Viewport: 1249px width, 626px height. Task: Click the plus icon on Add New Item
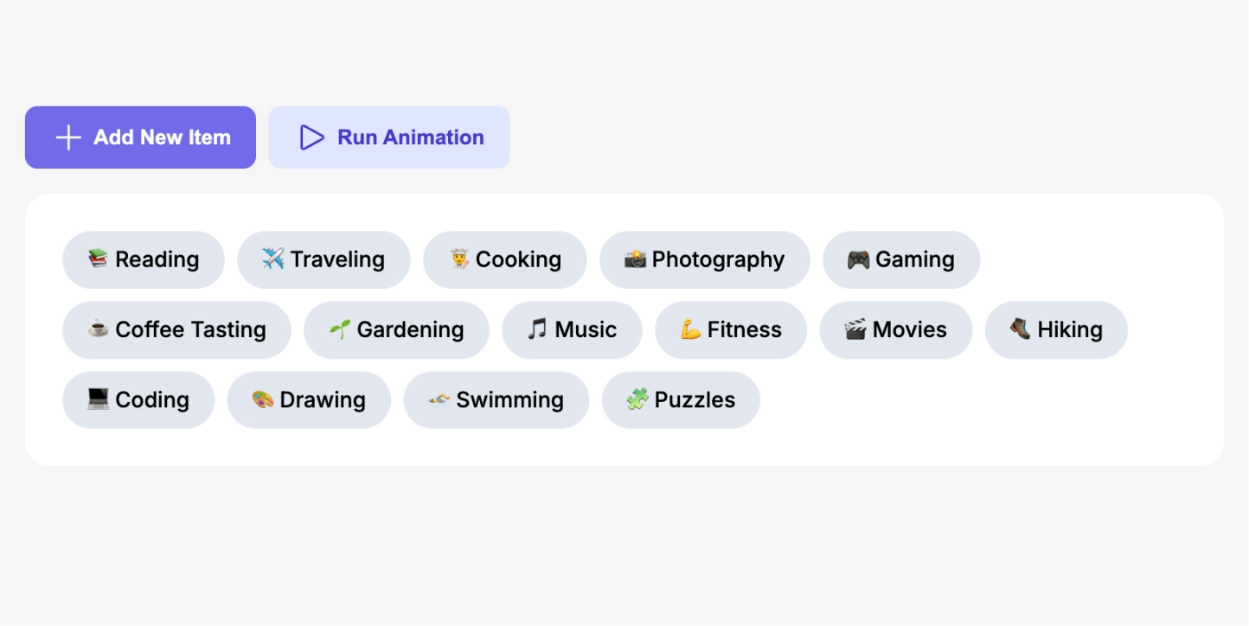point(68,137)
